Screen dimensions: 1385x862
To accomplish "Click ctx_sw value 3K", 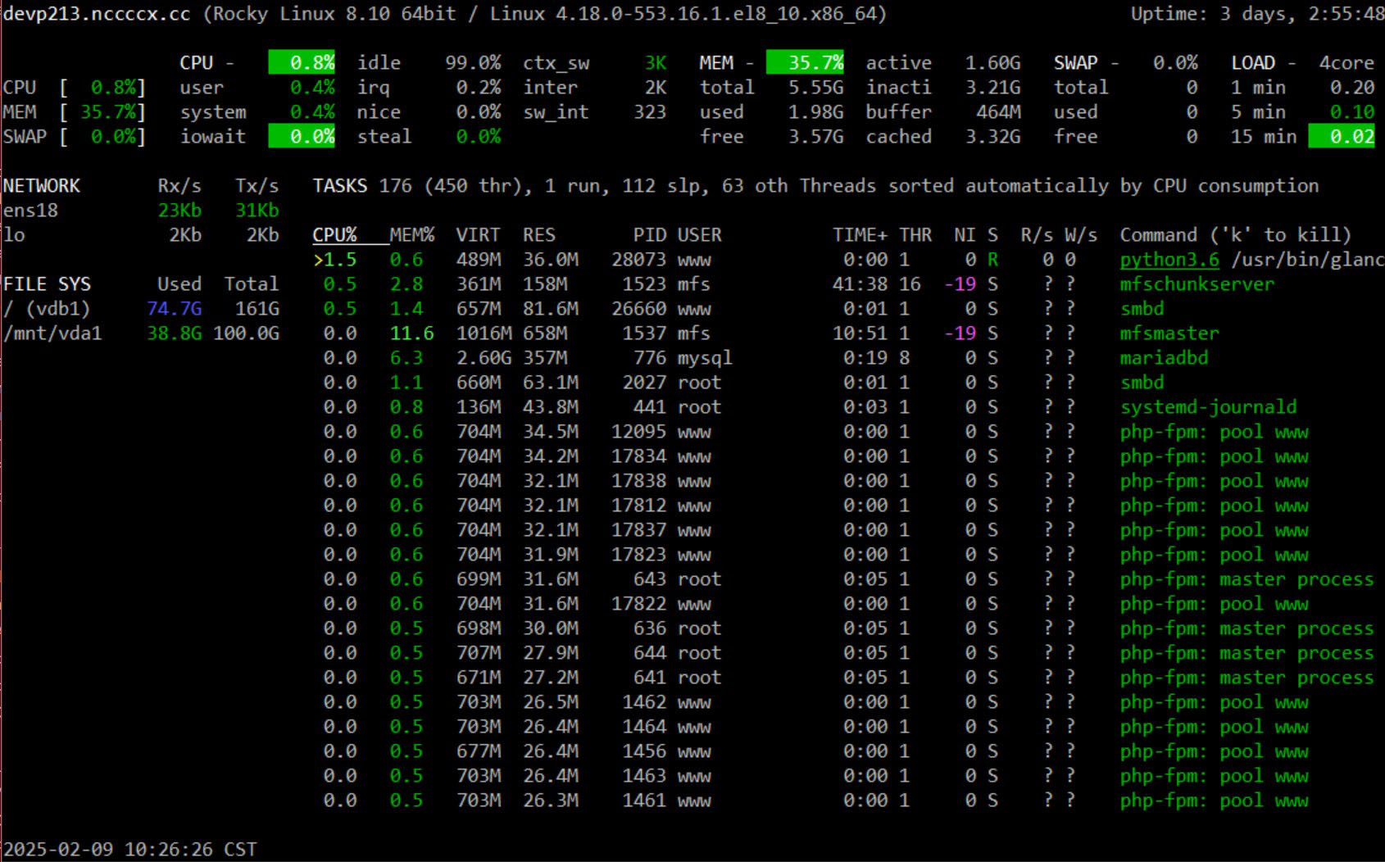I will [x=656, y=63].
